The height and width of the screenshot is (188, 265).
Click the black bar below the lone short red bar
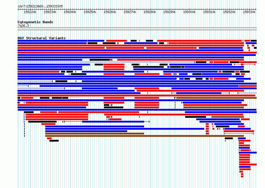click(x=54, y=141)
